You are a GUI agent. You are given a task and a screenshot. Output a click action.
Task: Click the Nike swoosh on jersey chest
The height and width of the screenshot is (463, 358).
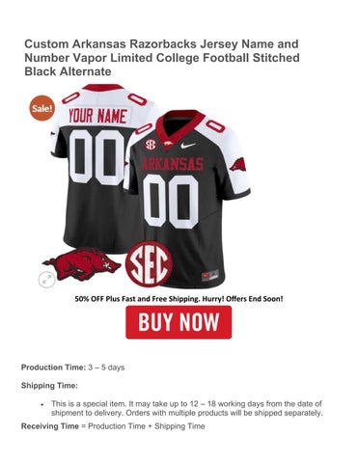tap(187, 146)
